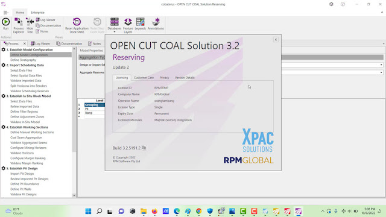Open the Annotations tool
The width and height of the screenshot is (386, 217).
click(156, 24)
